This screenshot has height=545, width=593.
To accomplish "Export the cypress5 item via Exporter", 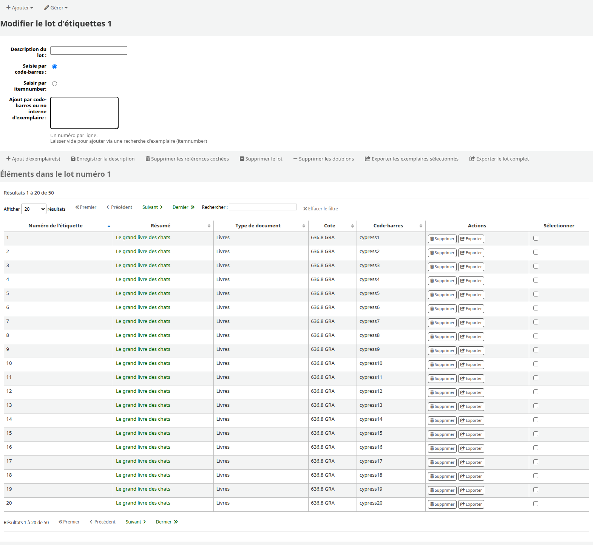I will [471, 295].
